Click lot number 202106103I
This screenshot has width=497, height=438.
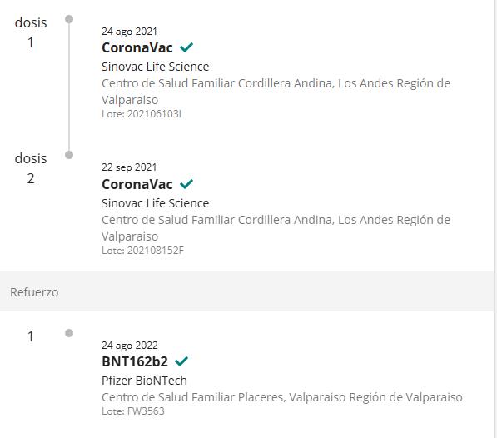click(x=154, y=114)
